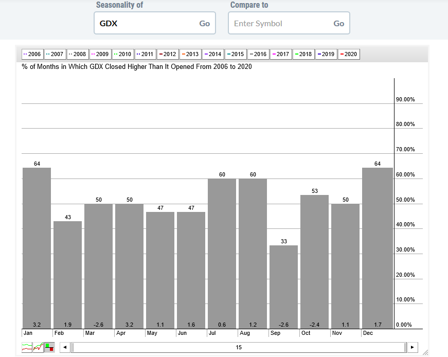Click the left arrow of the year slider

pyautogui.click(x=65, y=347)
